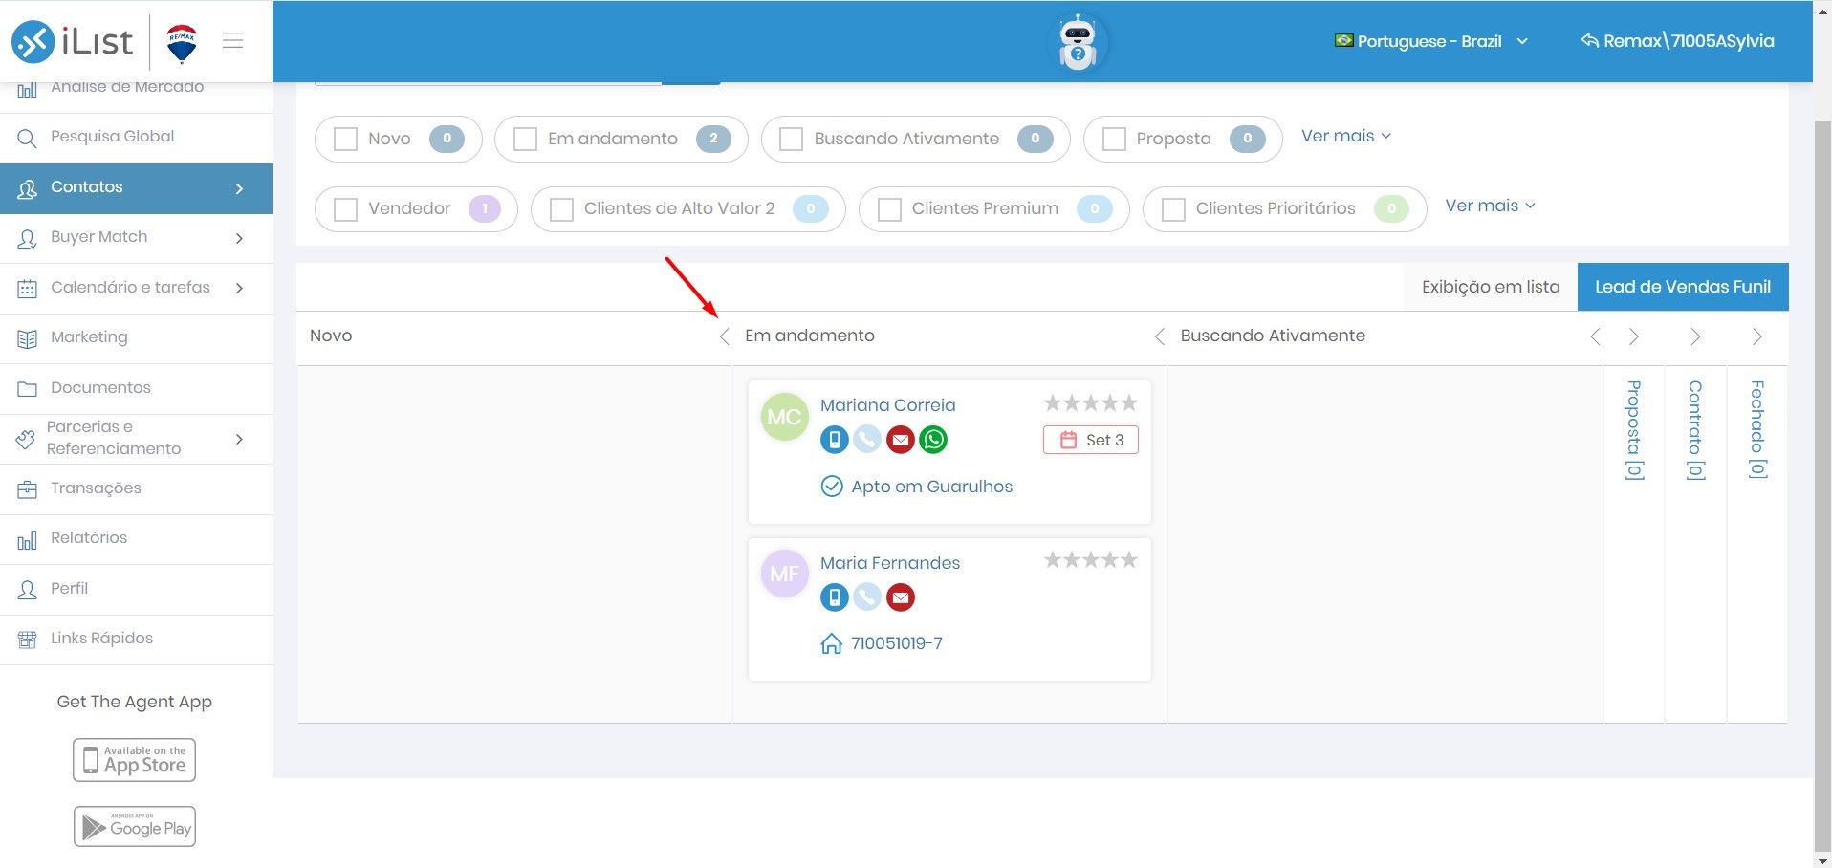This screenshot has height=868, width=1832.
Task: Expand the Calendário e tarefas submenu arrow
Action: tap(239, 288)
